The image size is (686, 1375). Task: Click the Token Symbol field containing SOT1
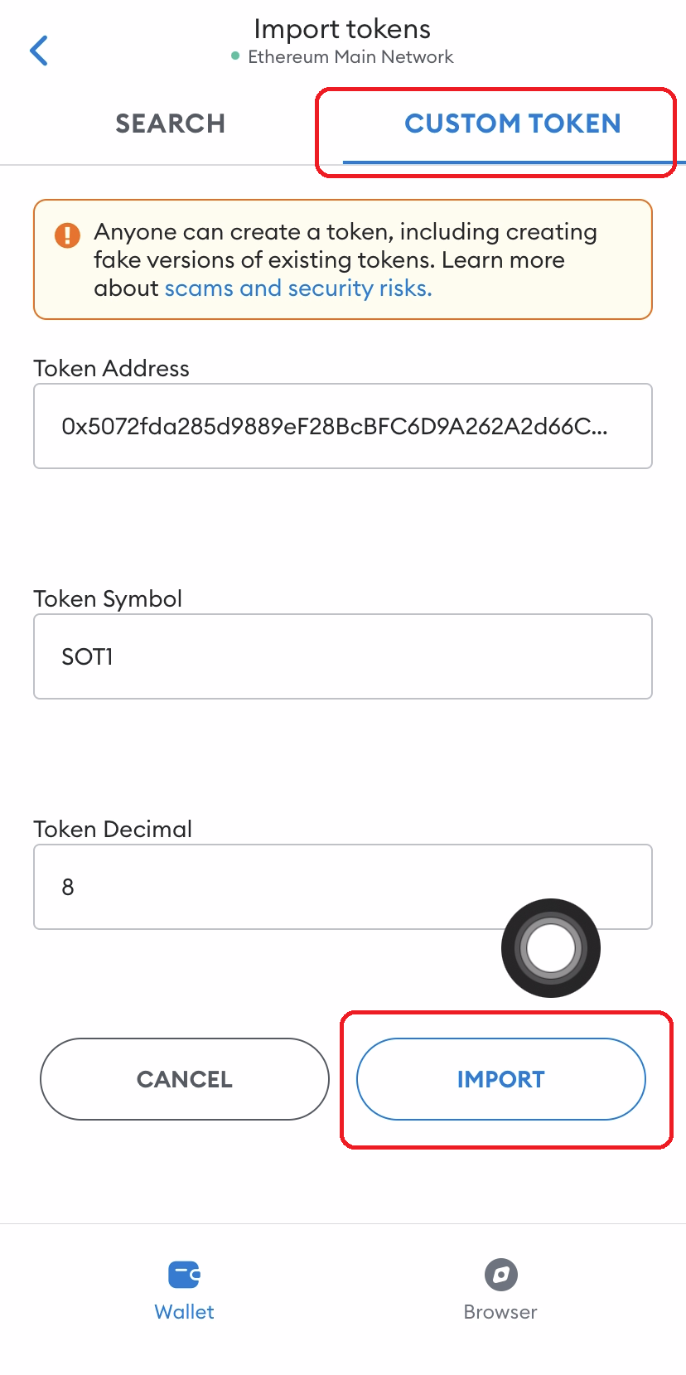[x=342, y=656]
